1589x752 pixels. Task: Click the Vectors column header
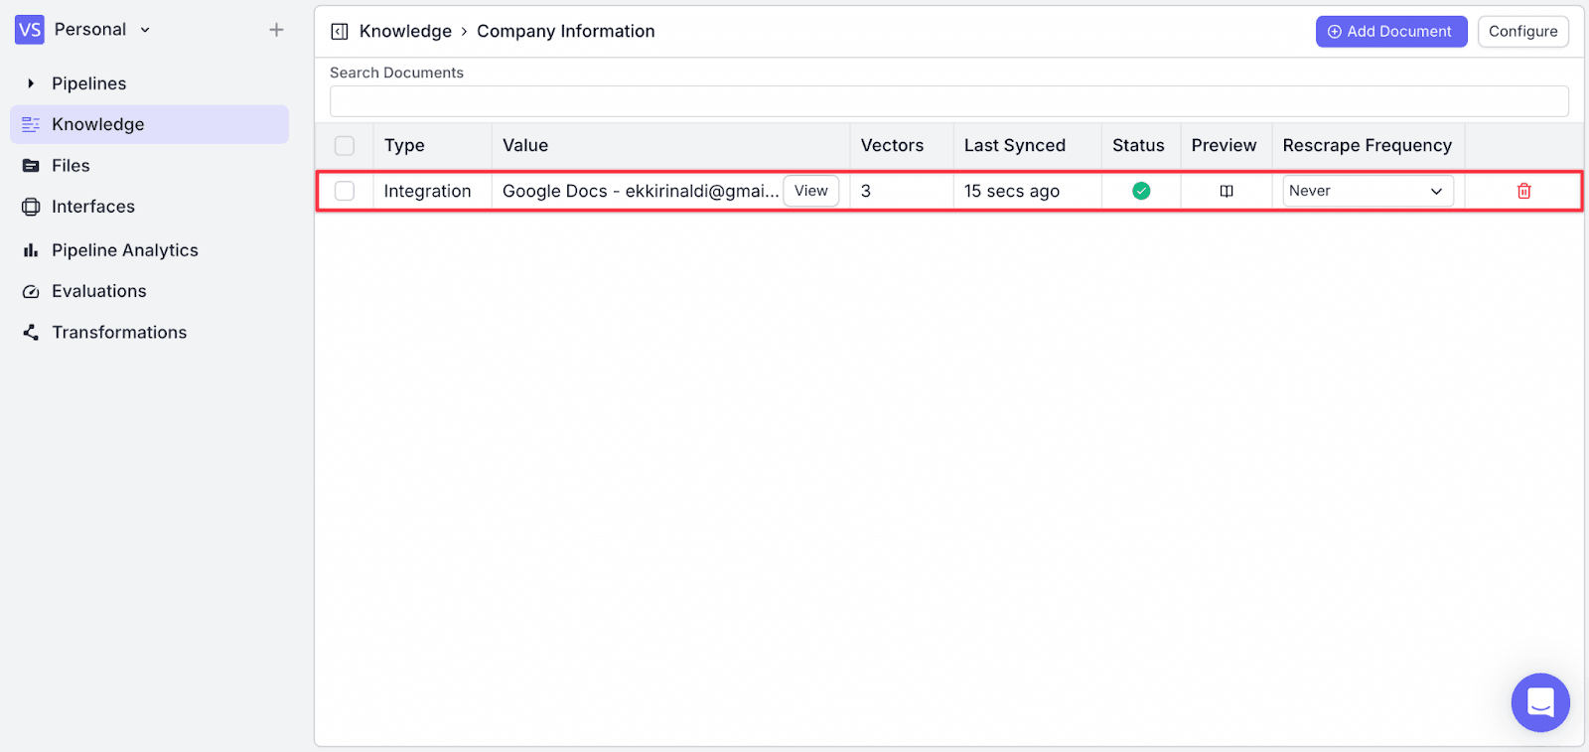pos(892,146)
